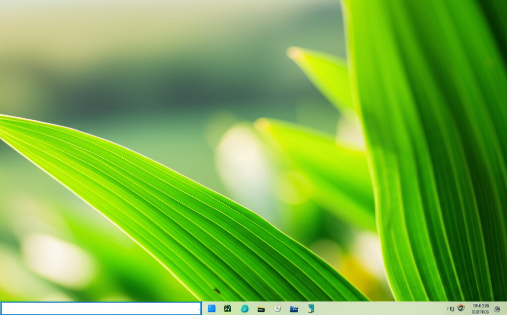This screenshot has height=315, width=507.
Task: Click the far-right taskbar edge to show desktop
Action: click(x=506, y=309)
